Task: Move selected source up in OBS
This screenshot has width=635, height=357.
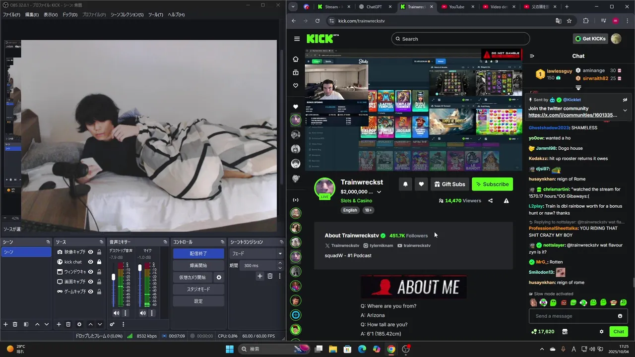Action: point(90,324)
